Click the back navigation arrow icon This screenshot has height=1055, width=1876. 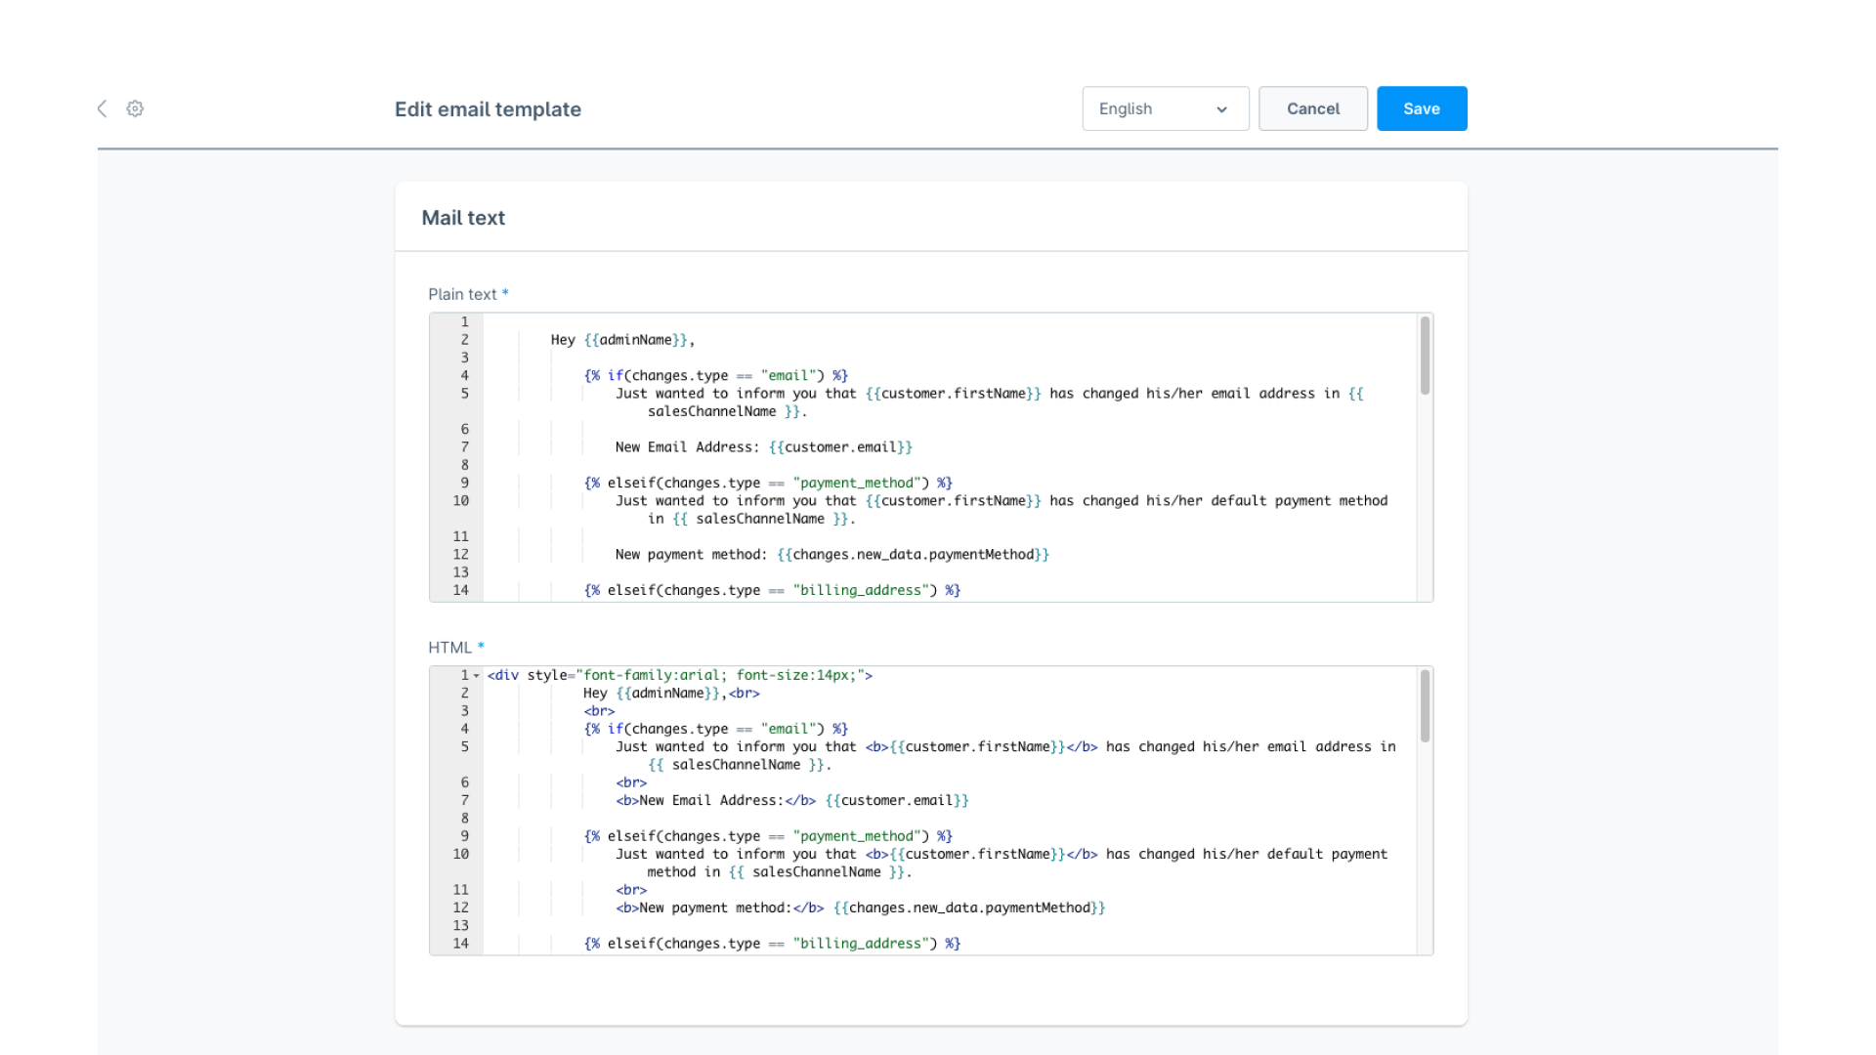point(102,108)
